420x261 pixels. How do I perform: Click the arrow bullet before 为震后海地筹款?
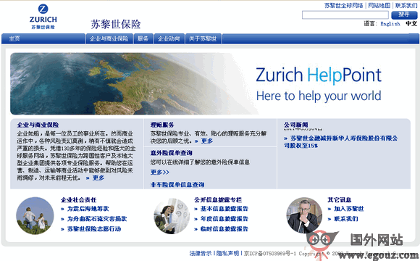point(62,210)
